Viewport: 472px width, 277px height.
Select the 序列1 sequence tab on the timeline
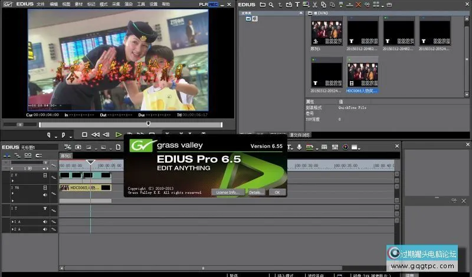click(66, 156)
